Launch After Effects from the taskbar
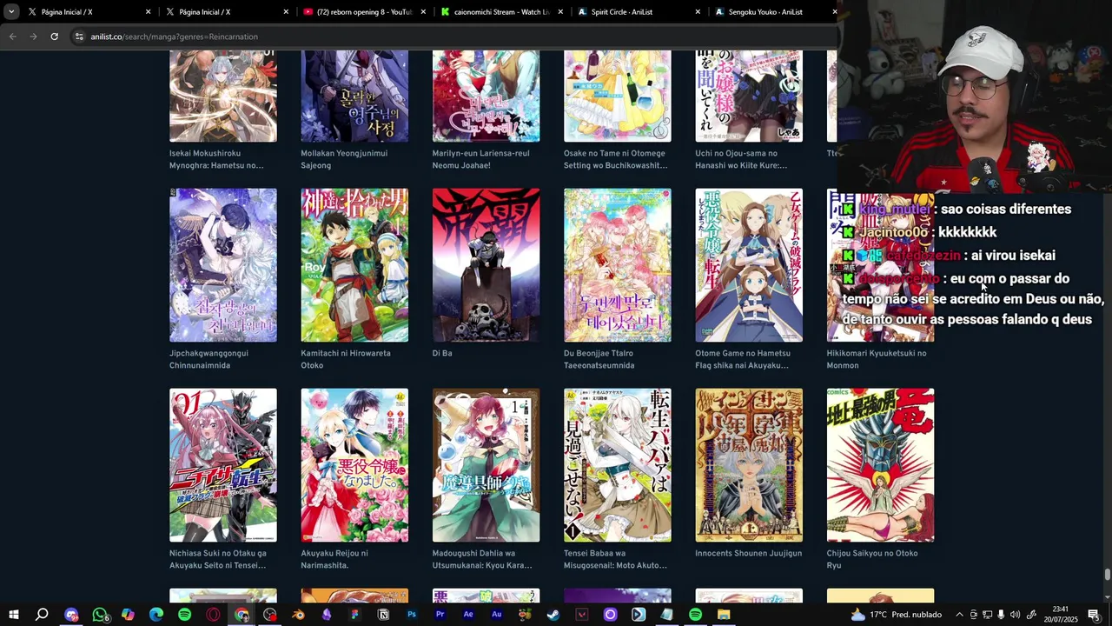The height and width of the screenshot is (626, 1112). click(468, 615)
